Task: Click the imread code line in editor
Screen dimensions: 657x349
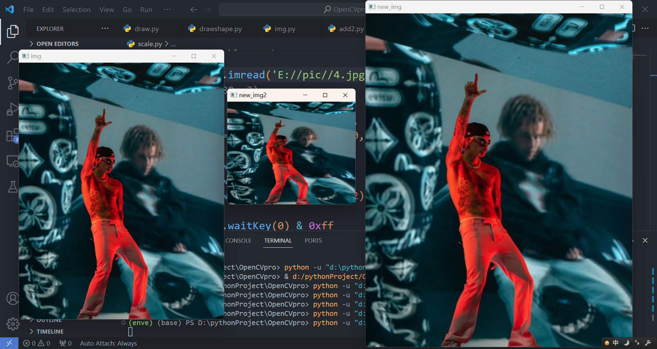Action: [295, 75]
